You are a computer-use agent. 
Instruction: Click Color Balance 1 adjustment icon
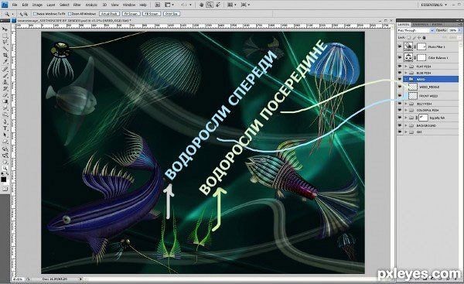408,57
